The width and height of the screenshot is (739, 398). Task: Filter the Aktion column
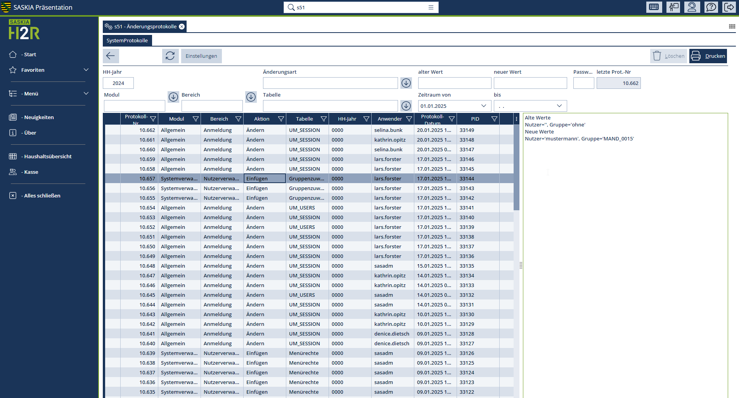[281, 119]
